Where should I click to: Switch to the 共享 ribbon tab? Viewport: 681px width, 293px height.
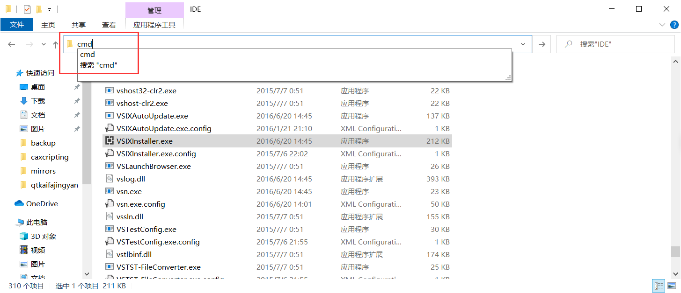[79, 25]
